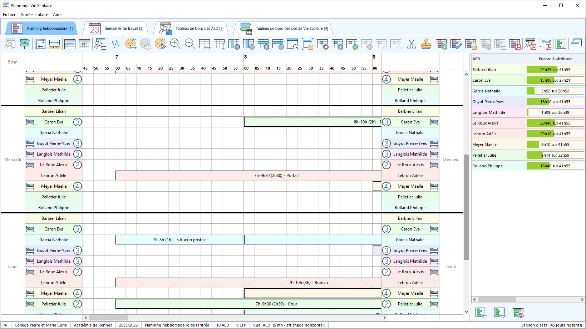Image resolution: width=586 pixels, height=329 pixels.
Task: Click the ruler measurement icon
Action: (x=54, y=44)
